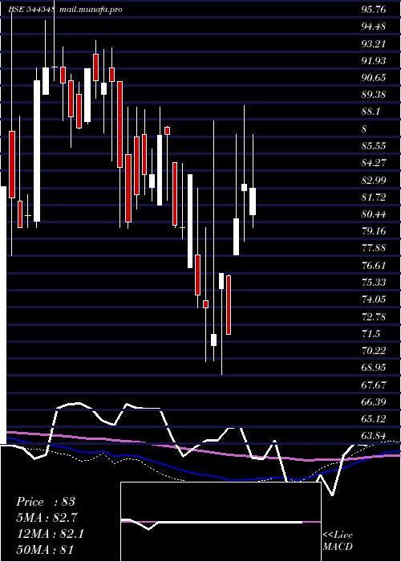The image size is (401, 562).
Task: Select the 84.27 price level
Action: (374, 163)
